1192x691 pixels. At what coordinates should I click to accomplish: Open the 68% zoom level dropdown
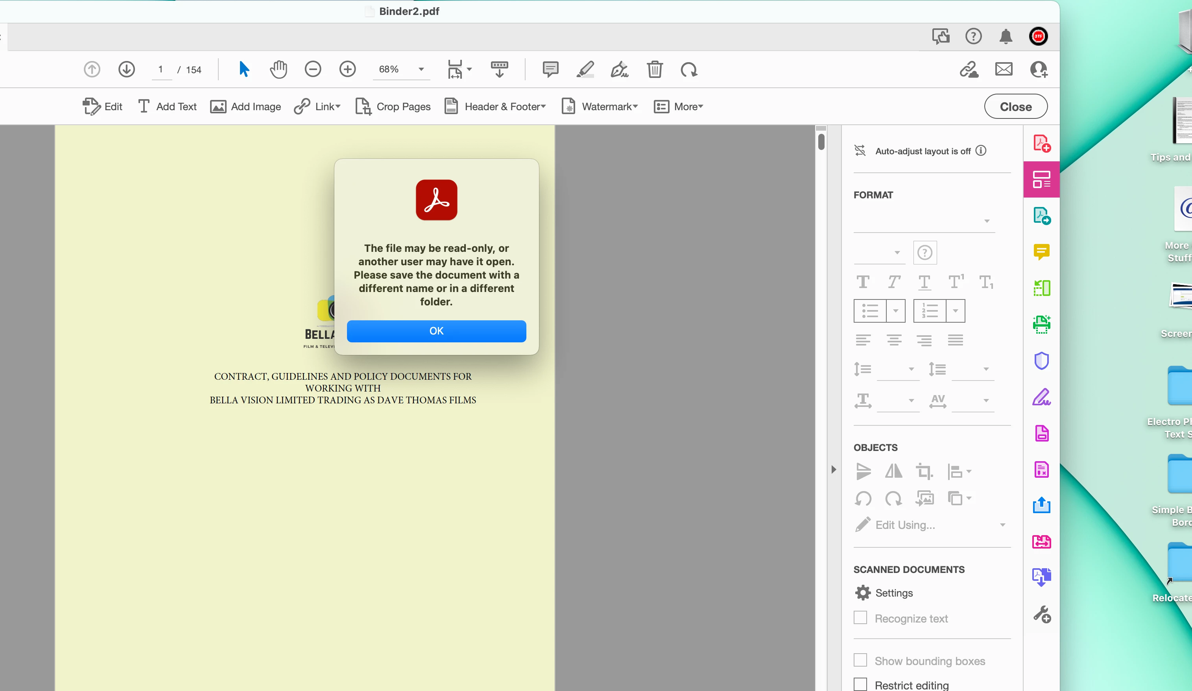[421, 70]
